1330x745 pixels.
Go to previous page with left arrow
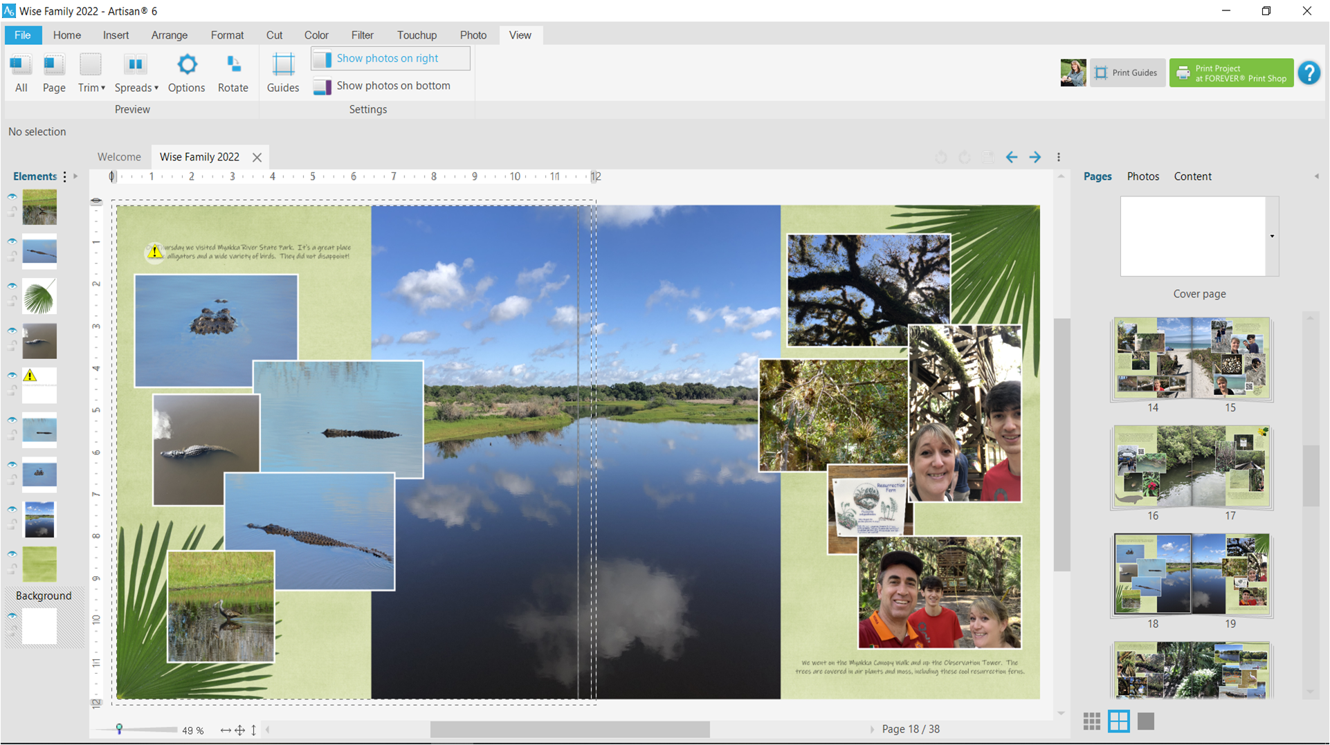1012,158
